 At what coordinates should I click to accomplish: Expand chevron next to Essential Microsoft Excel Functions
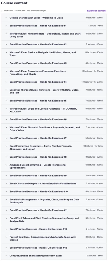[x=6, y=90]
